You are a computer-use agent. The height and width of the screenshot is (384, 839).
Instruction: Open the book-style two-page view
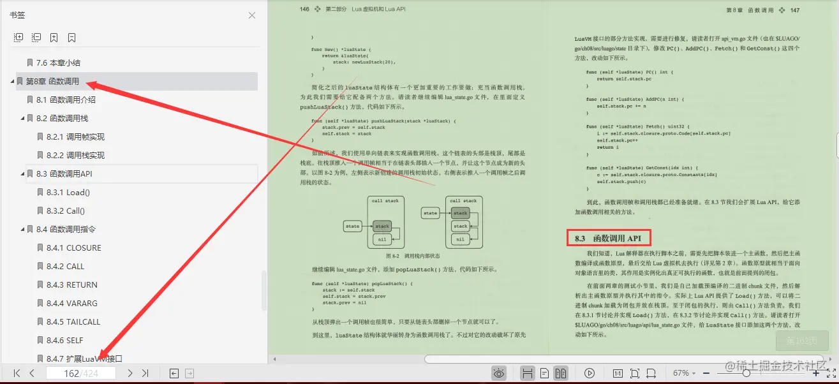click(560, 373)
